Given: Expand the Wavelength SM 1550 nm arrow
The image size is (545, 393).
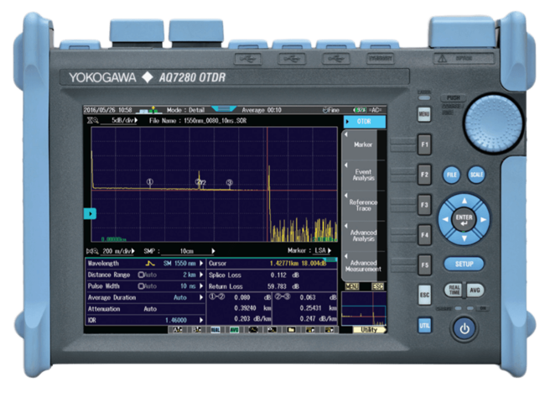Looking at the screenshot, I should (201, 264).
